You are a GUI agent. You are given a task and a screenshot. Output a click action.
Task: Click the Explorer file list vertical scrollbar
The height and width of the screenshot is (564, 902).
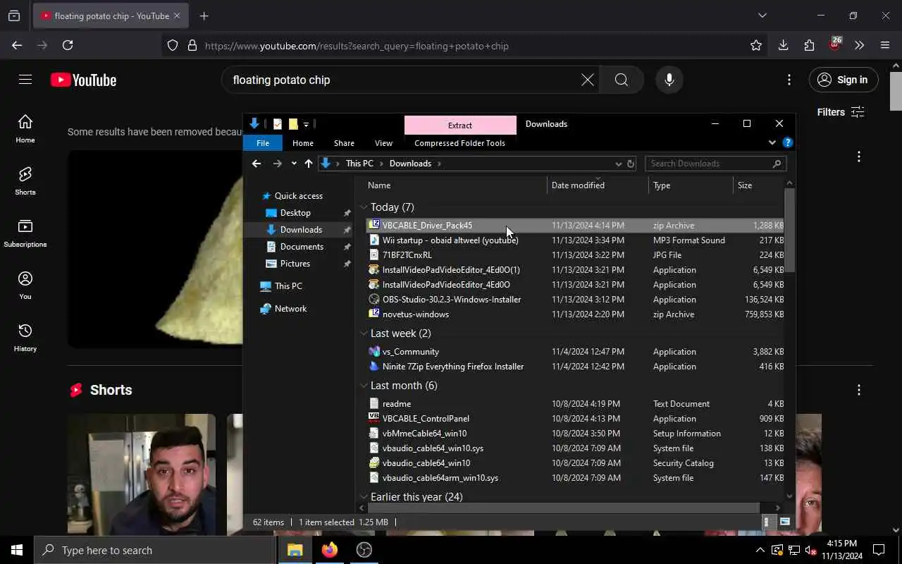[789, 231]
